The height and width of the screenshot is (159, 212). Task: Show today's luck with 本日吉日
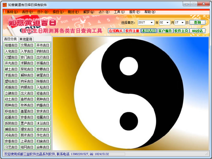pyautogui.click(x=149, y=31)
